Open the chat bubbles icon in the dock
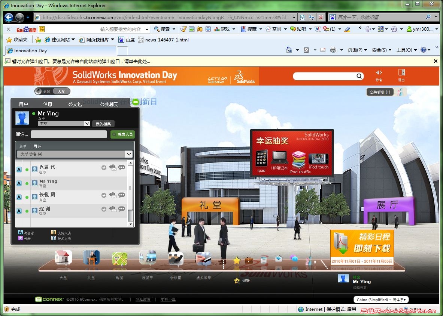Viewport: 443px width, 316px height. (x=294, y=258)
